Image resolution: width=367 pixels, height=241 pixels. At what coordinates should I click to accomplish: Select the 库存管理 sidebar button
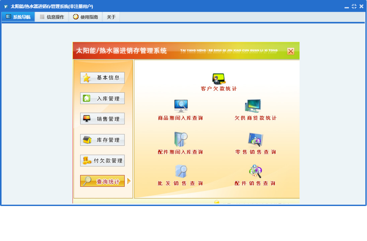102,140
